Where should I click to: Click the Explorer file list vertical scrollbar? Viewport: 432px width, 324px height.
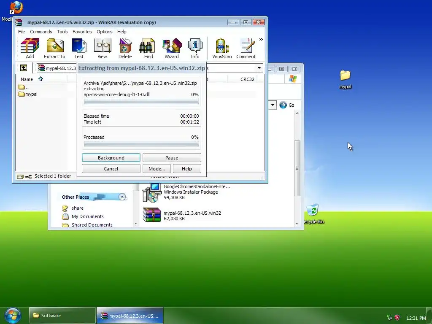pos(297,168)
